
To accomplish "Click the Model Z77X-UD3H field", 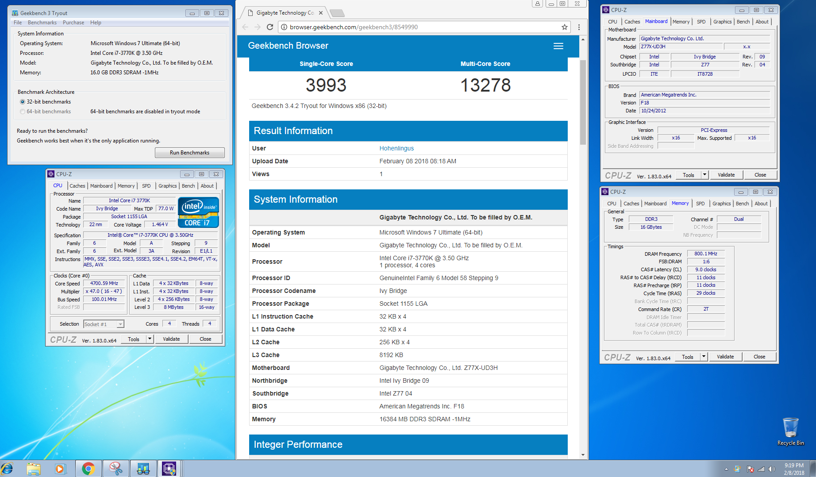I will [681, 46].
